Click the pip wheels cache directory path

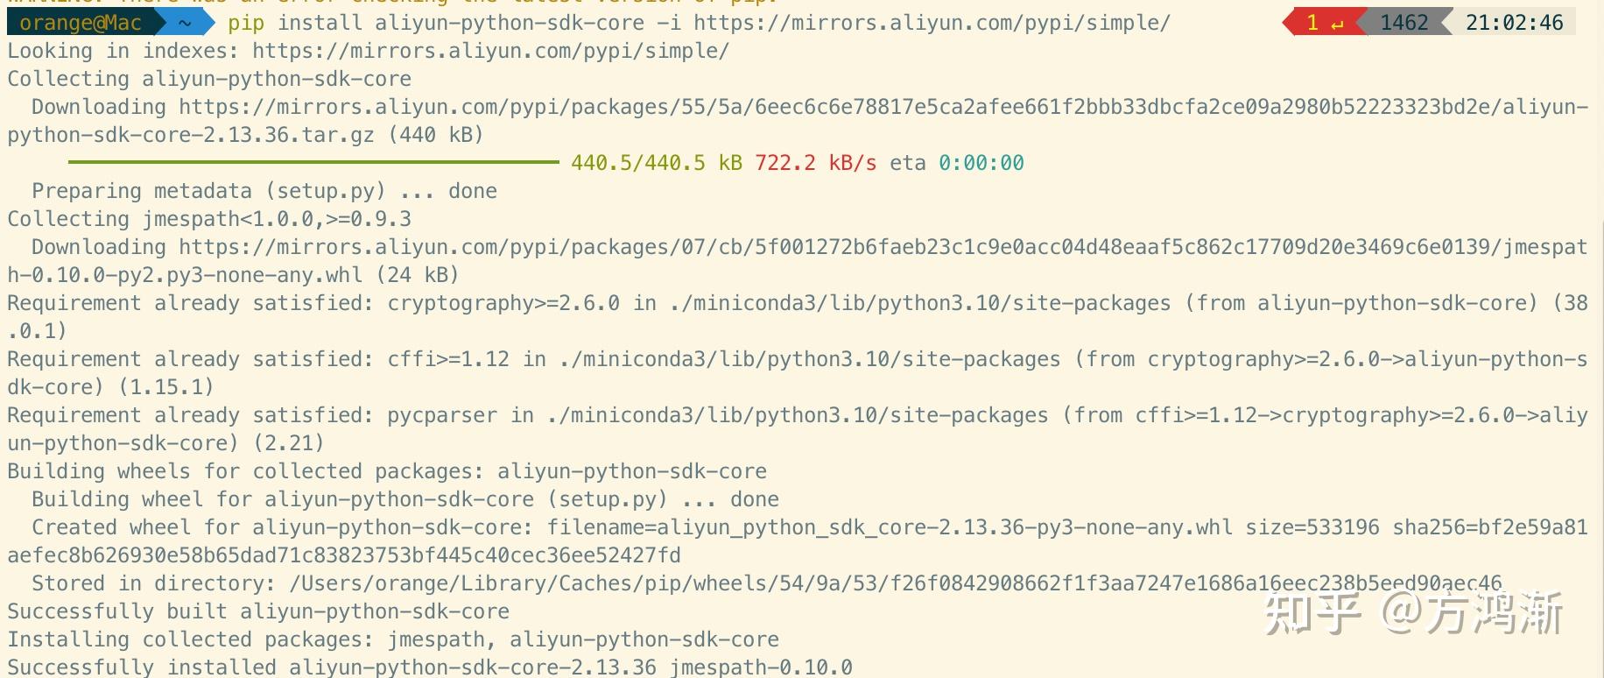click(896, 583)
